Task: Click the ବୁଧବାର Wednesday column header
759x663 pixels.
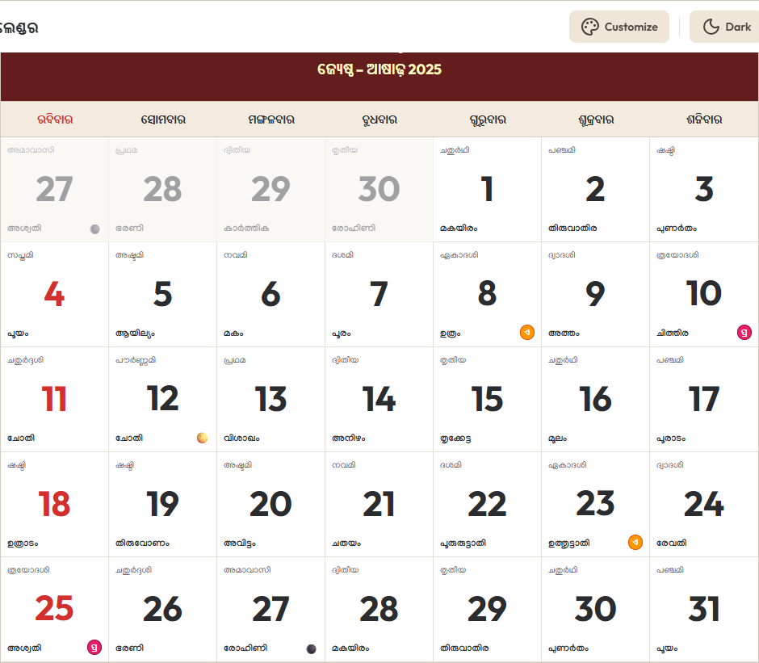Action: tap(379, 120)
